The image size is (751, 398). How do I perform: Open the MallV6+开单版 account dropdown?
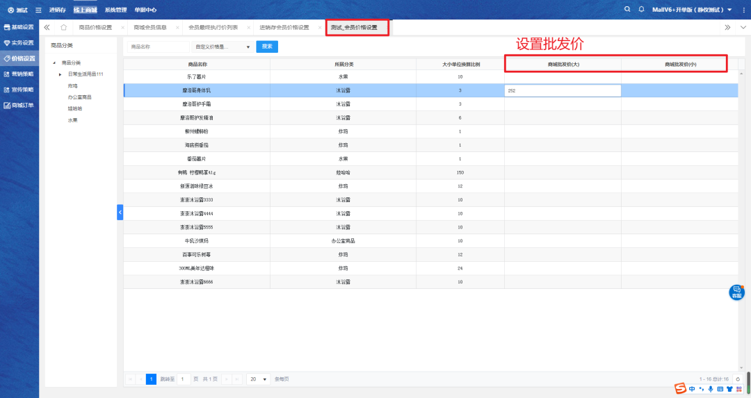(692, 10)
